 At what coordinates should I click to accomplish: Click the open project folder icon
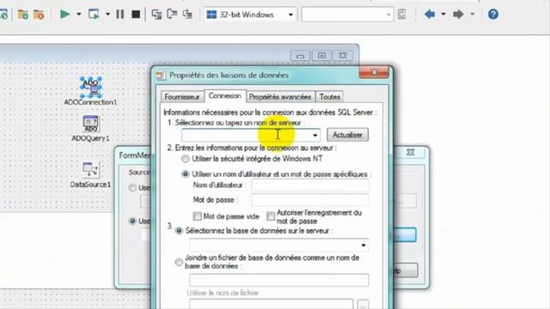point(23,15)
